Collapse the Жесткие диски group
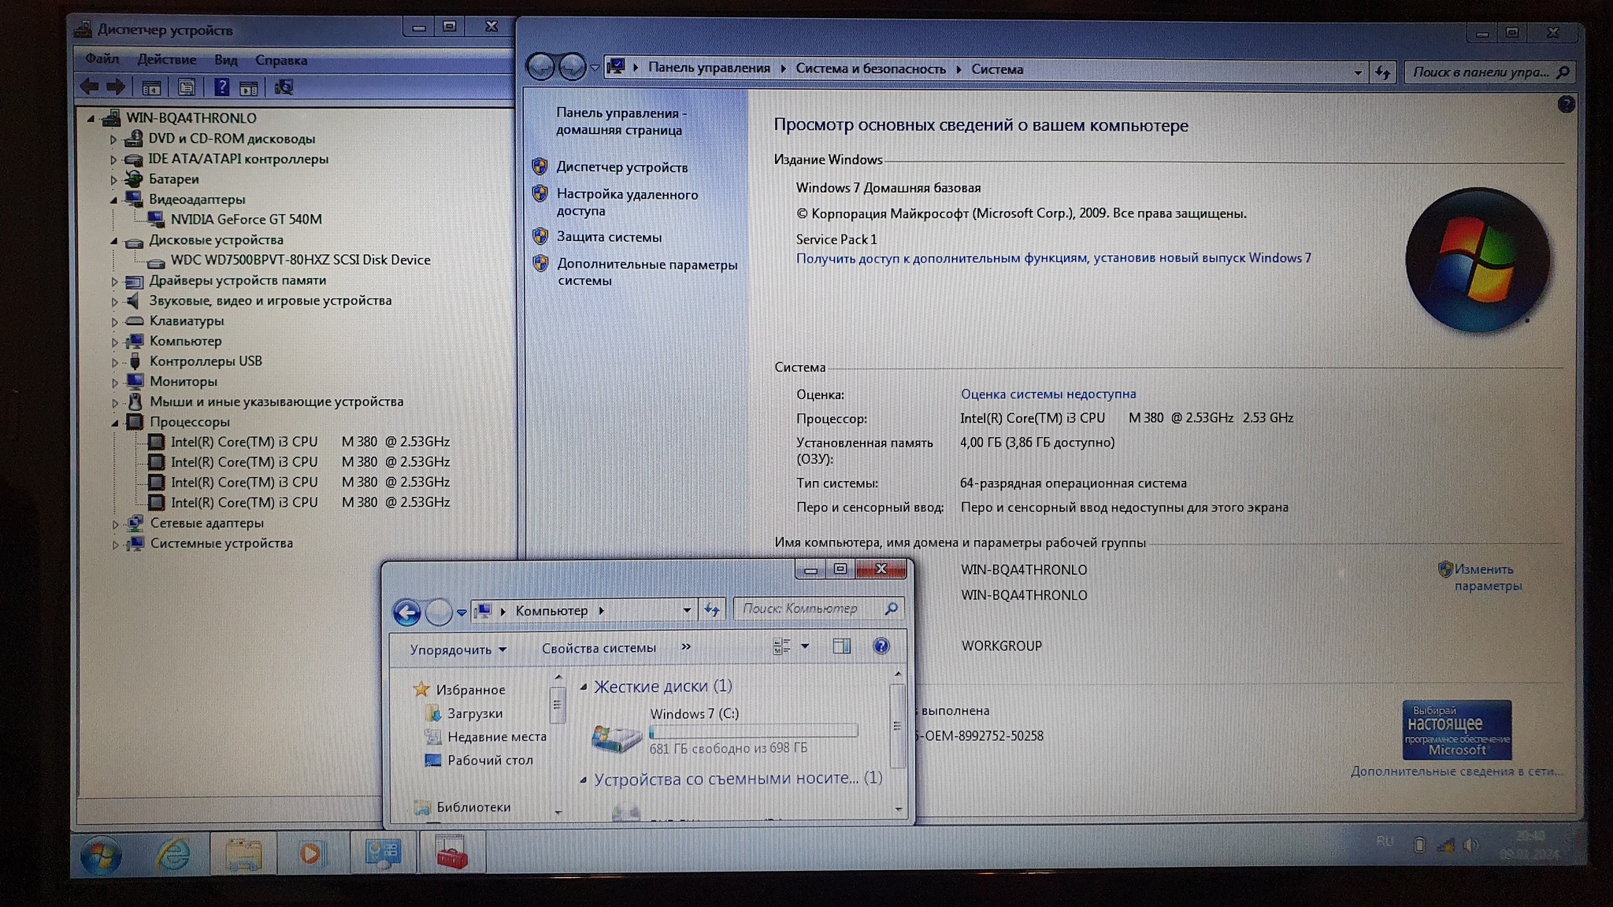The image size is (1613, 907). (x=584, y=687)
